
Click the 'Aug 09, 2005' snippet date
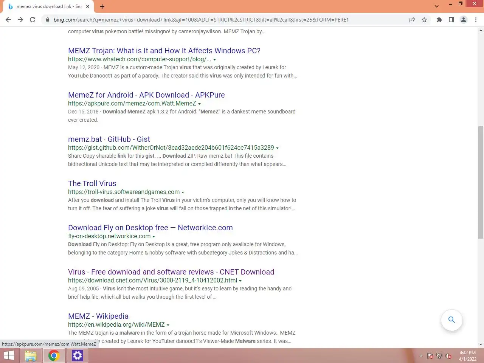(x=83, y=289)
